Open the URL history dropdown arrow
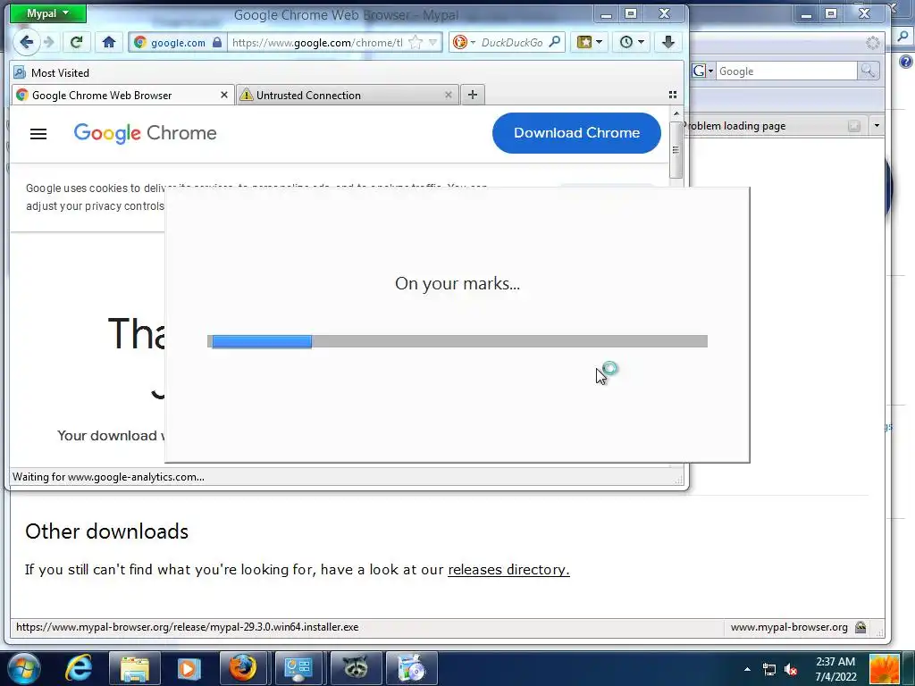This screenshot has height=686, width=915. 433,42
